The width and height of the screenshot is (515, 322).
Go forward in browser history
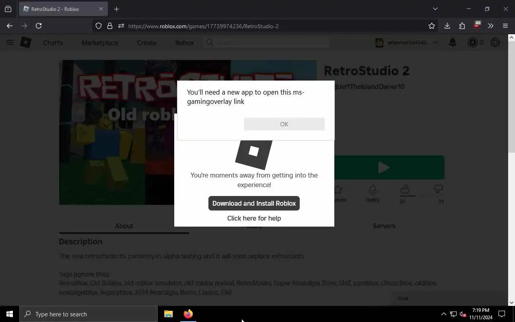point(24,26)
